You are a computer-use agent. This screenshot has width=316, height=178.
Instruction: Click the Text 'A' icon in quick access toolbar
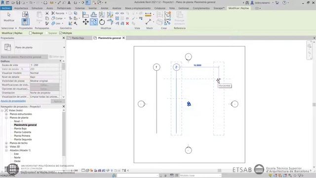[69, 2]
